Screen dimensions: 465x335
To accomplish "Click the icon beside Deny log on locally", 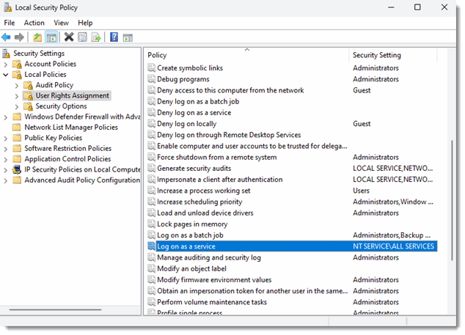I will [151, 124].
